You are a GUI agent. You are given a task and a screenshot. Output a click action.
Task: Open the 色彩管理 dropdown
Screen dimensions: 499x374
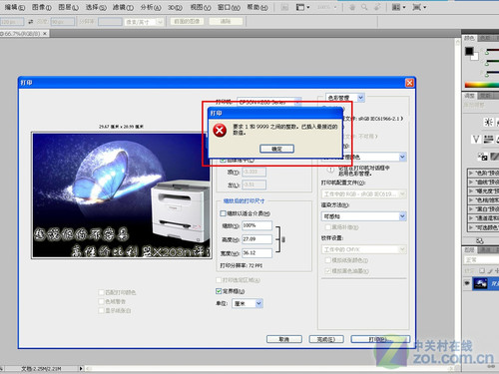pos(345,98)
